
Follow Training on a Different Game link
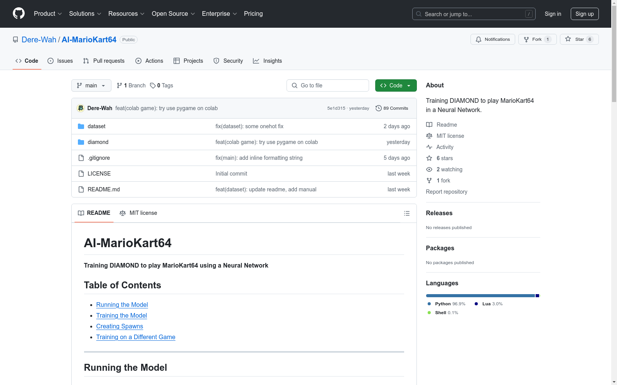pos(136,337)
